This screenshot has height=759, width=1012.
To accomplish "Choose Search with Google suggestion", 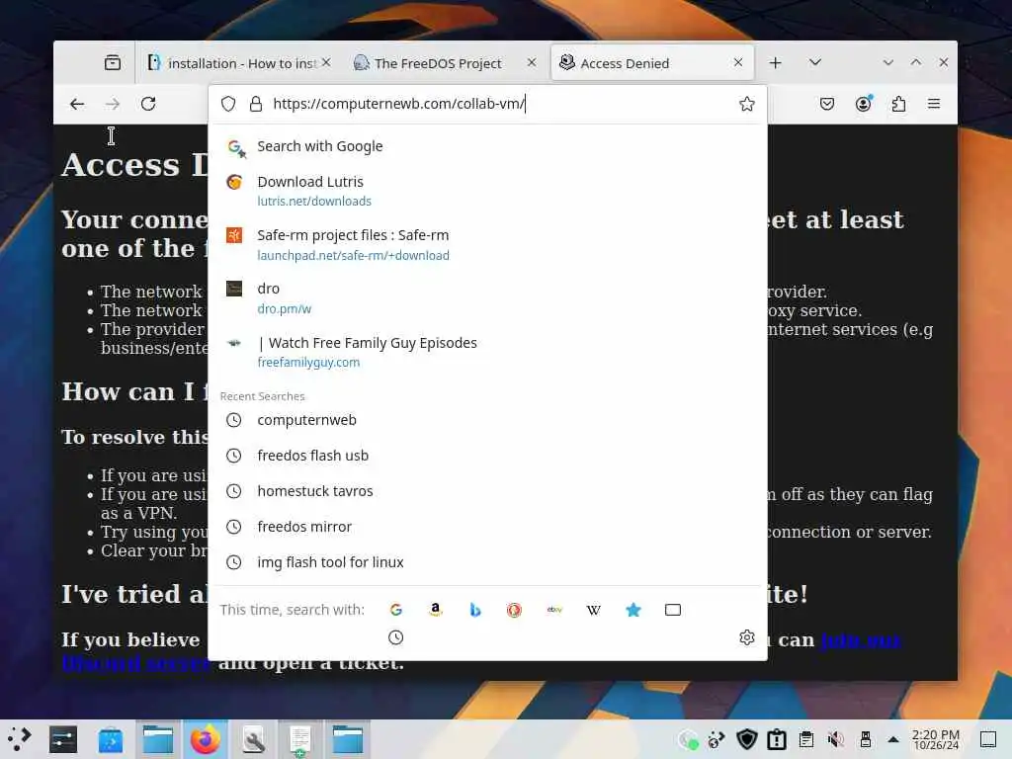I will coord(487,146).
